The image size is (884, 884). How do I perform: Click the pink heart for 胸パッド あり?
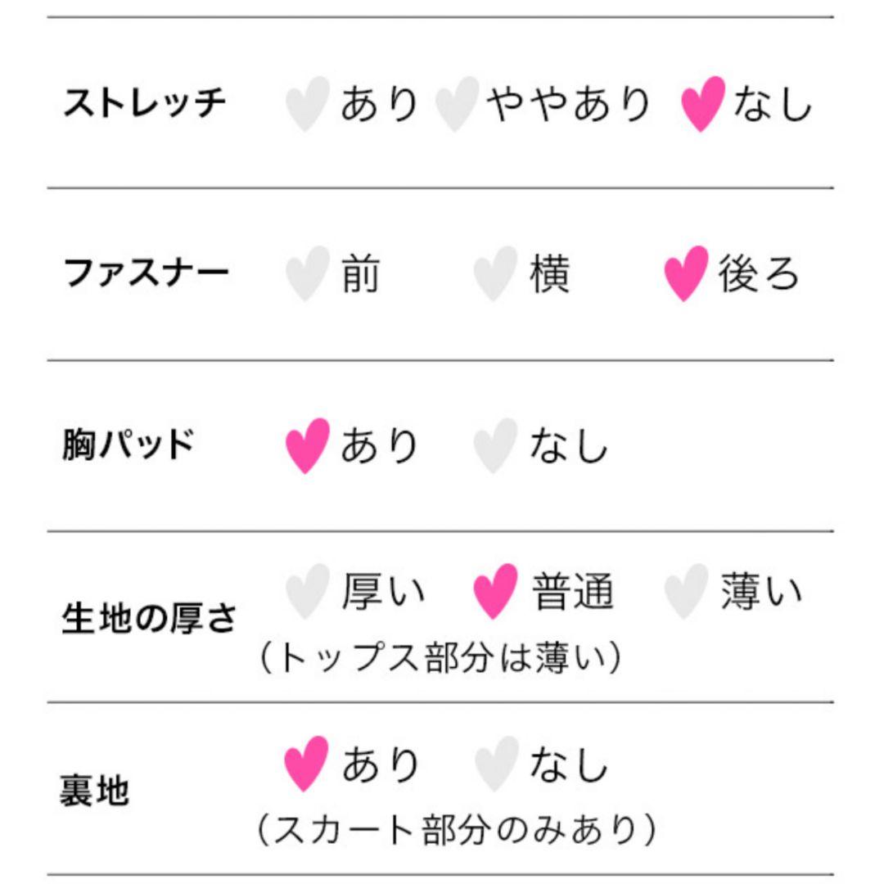pos(307,446)
